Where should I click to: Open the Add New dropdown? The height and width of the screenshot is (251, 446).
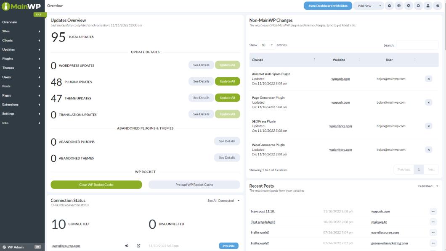[x=368, y=6]
